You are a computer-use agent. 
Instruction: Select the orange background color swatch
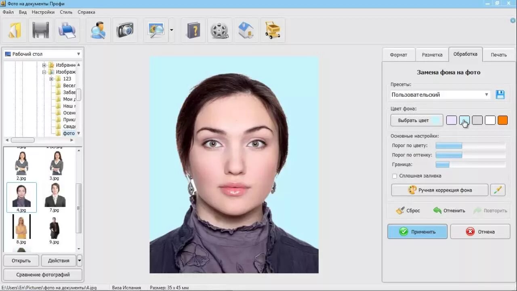[503, 120]
